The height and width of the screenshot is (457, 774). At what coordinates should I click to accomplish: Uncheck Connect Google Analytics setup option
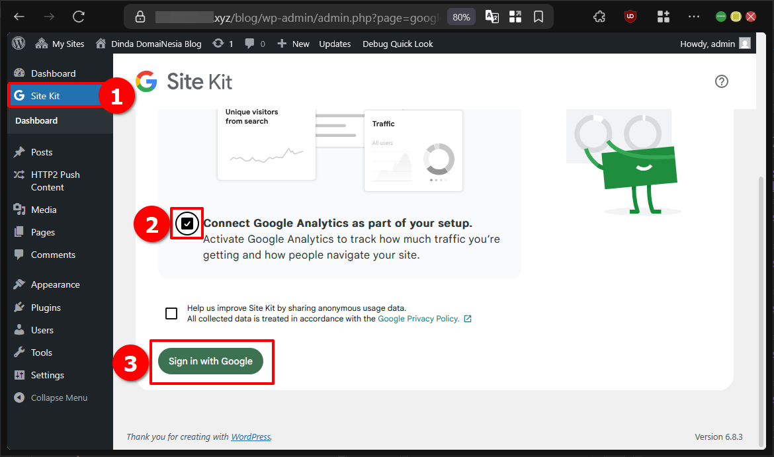187,224
